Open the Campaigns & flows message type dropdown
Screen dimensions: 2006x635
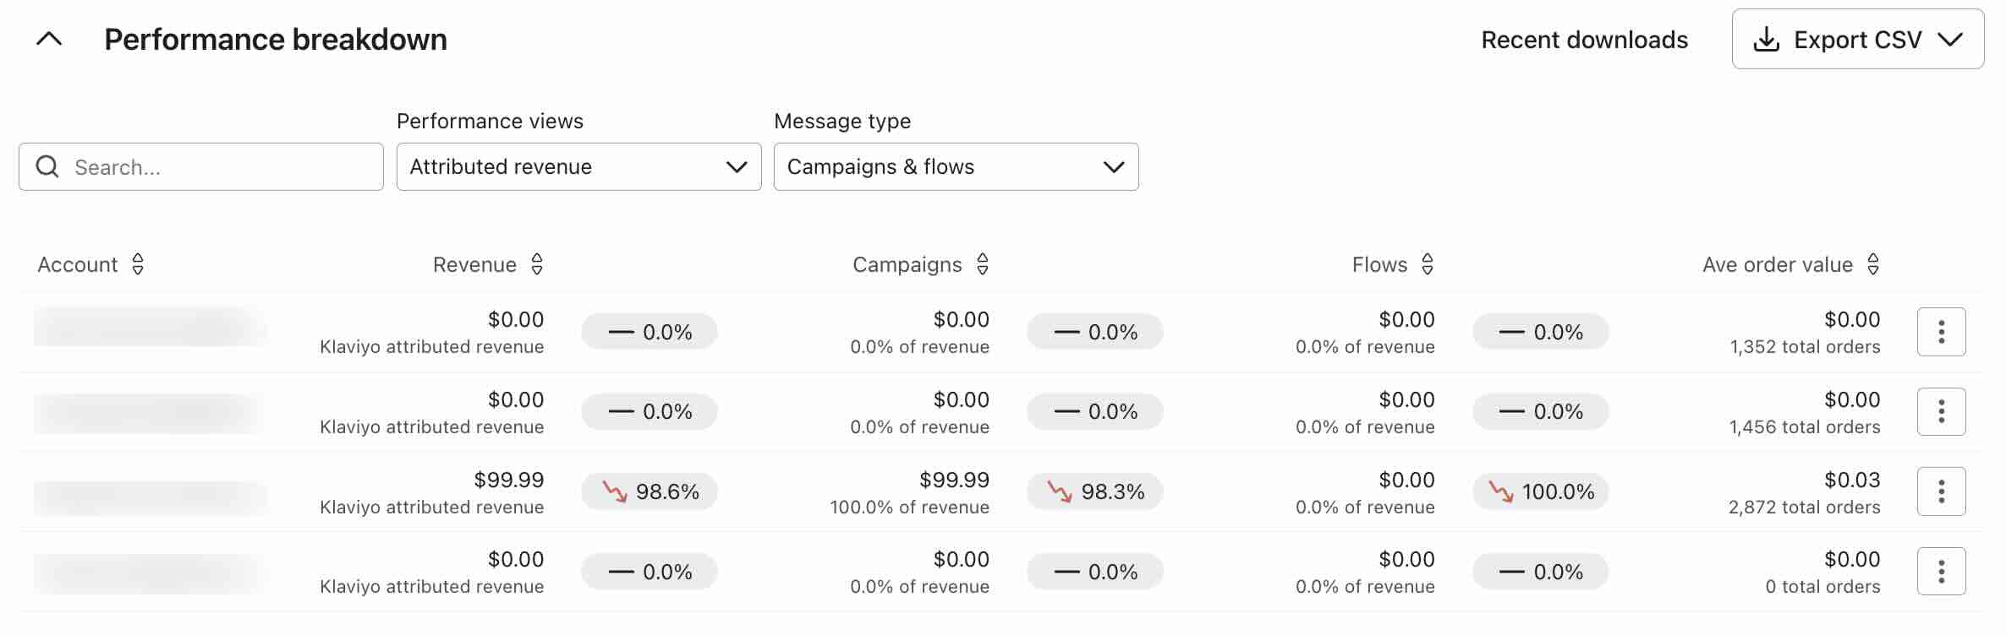click(x=956, y=166)
